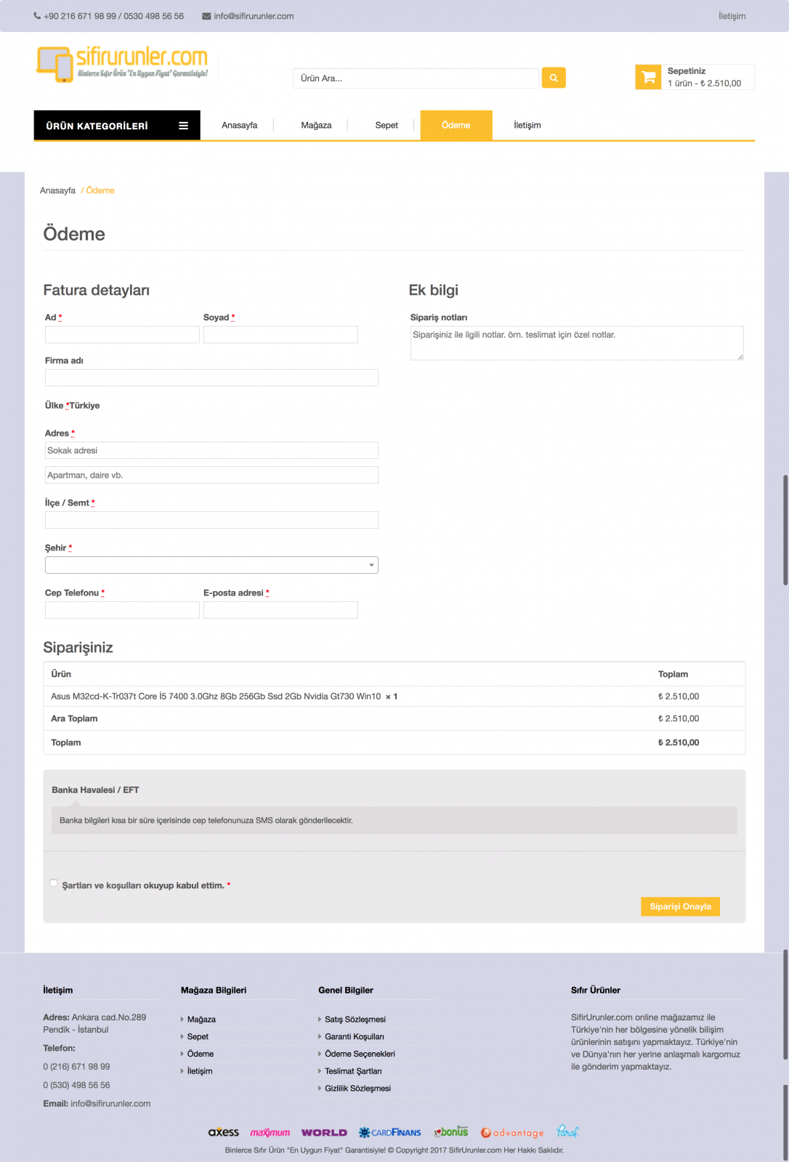
Task: Open Satış Sözleşmesi footer link
Action: 355,1020
